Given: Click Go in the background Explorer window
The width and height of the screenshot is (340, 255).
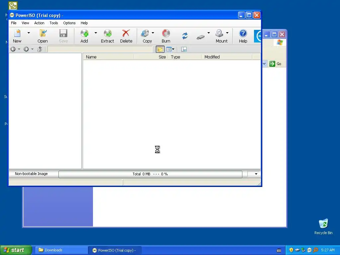Looking at the screenshot, I should [275, 64].
